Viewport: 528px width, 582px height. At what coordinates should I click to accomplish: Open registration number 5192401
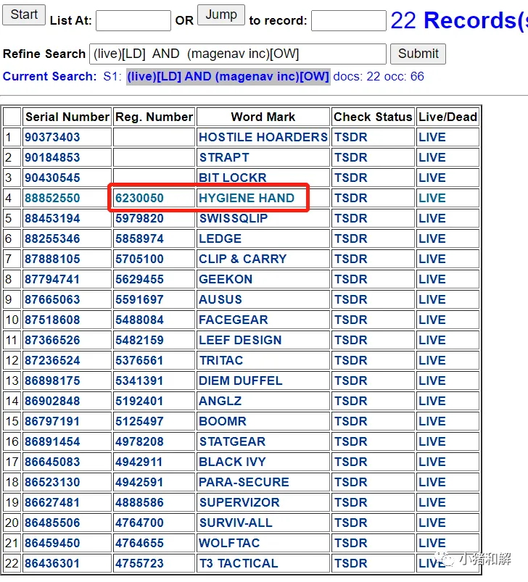[x=139, y=402]
